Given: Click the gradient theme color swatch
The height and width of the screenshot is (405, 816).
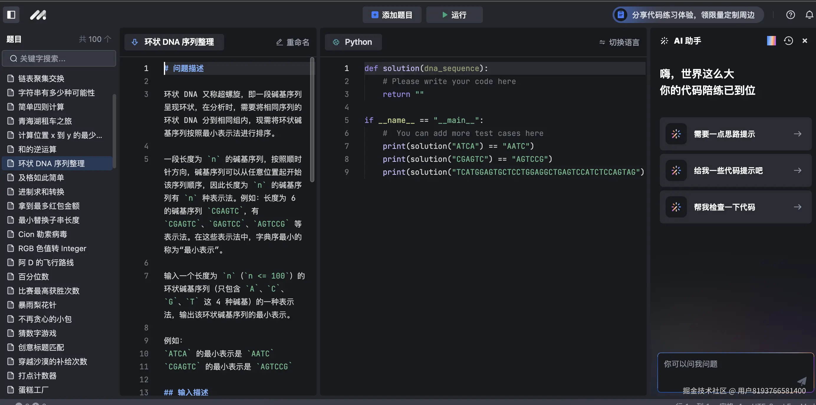Looking at the screenshot, I should coord(771,41).
